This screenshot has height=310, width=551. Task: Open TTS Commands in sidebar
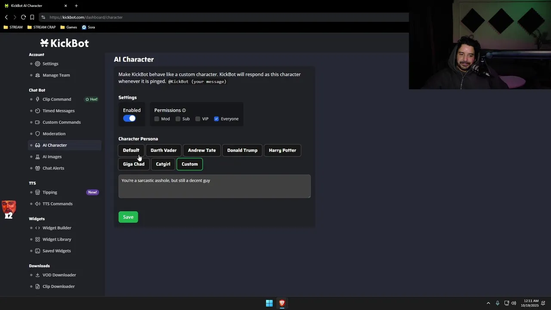pyautogui.click(x=57, y=204)
